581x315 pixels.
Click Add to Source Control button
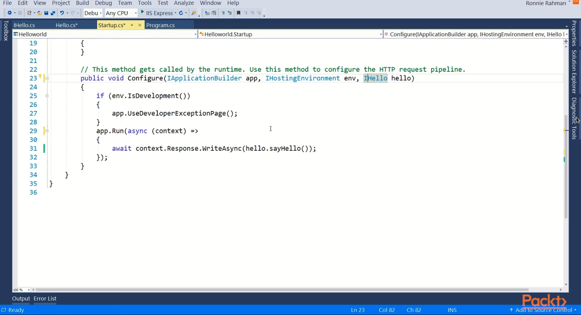(543, 310)
